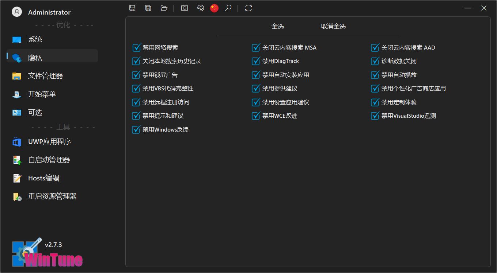The height and width of the screenshot is (273, 497).
Task: Click the Save icon in toolbar
Action: pyautogui.click(x=132, y=8)
